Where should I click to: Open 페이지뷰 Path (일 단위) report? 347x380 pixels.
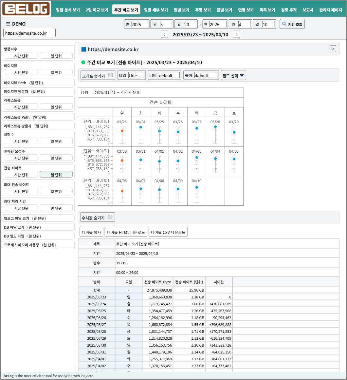click(x=38, y=83)
